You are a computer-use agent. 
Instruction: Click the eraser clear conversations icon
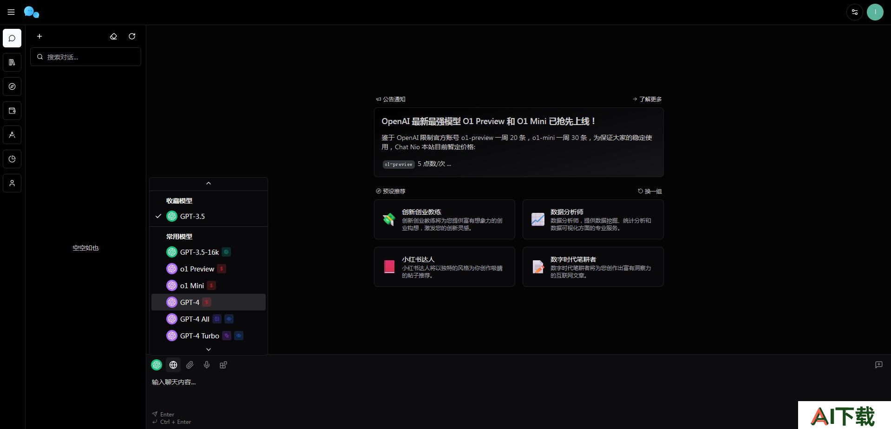pos(113,36)
